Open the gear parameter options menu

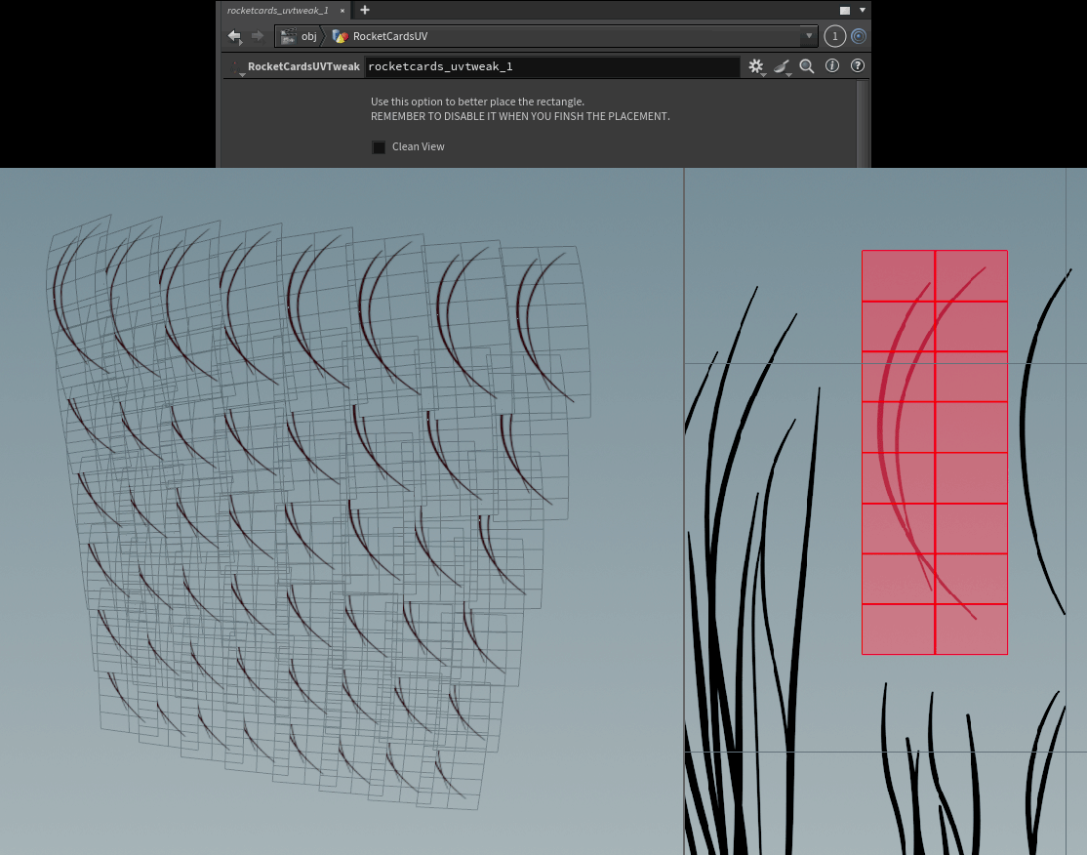[755, 65]
